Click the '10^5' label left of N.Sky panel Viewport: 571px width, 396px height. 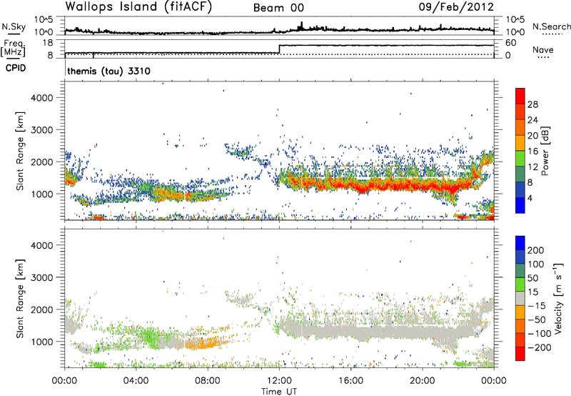44,19
